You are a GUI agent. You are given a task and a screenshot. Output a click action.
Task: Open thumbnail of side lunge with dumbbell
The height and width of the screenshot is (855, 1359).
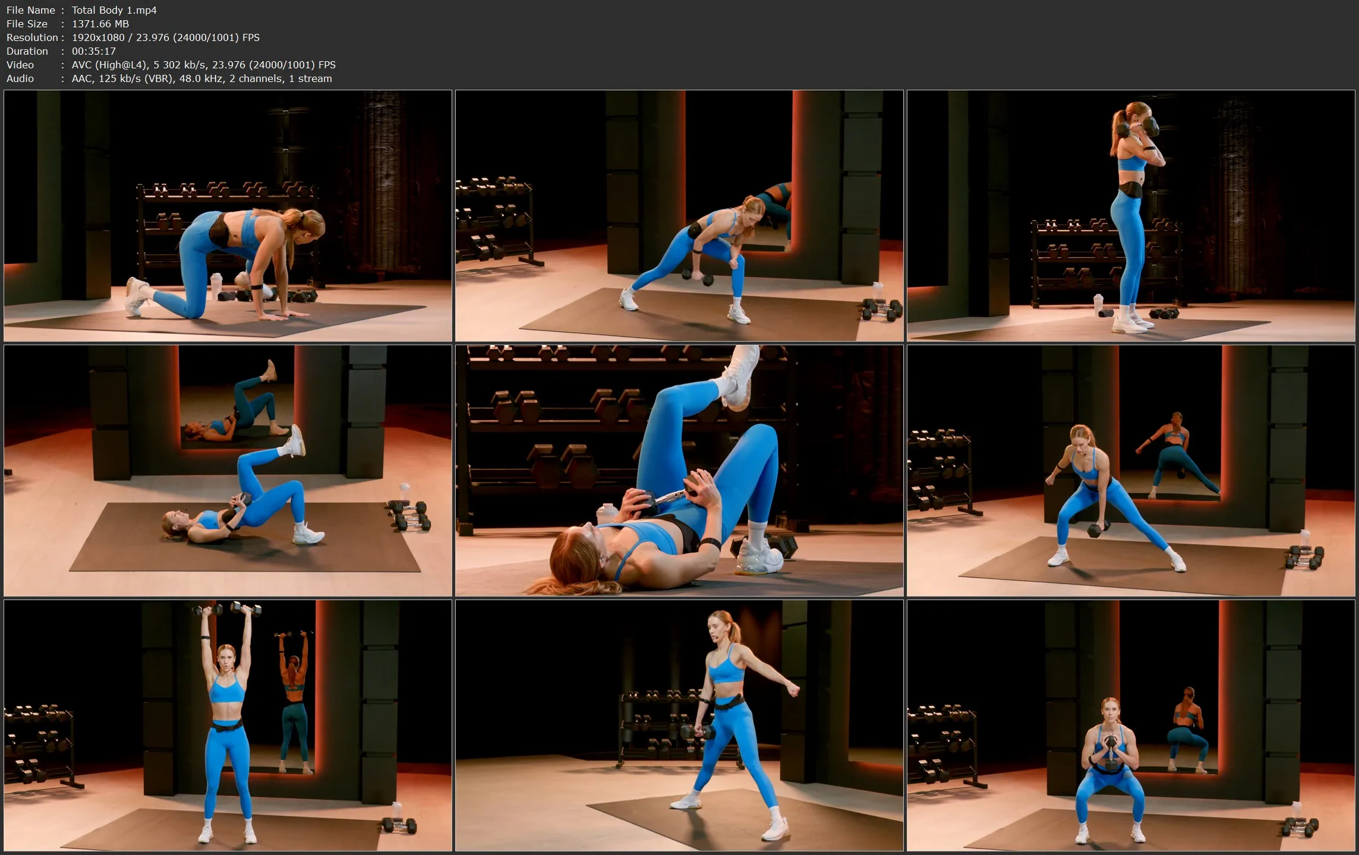click(x=1131, y=471)
